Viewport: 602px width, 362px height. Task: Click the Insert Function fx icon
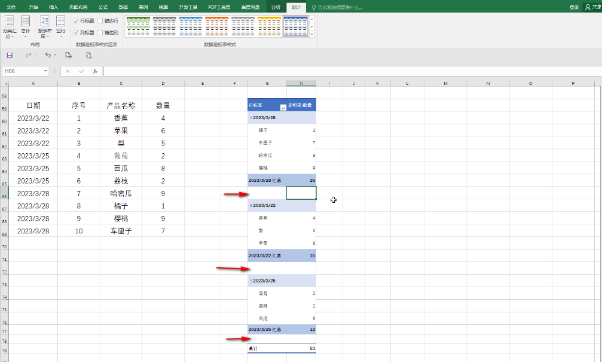coord(94,71)
